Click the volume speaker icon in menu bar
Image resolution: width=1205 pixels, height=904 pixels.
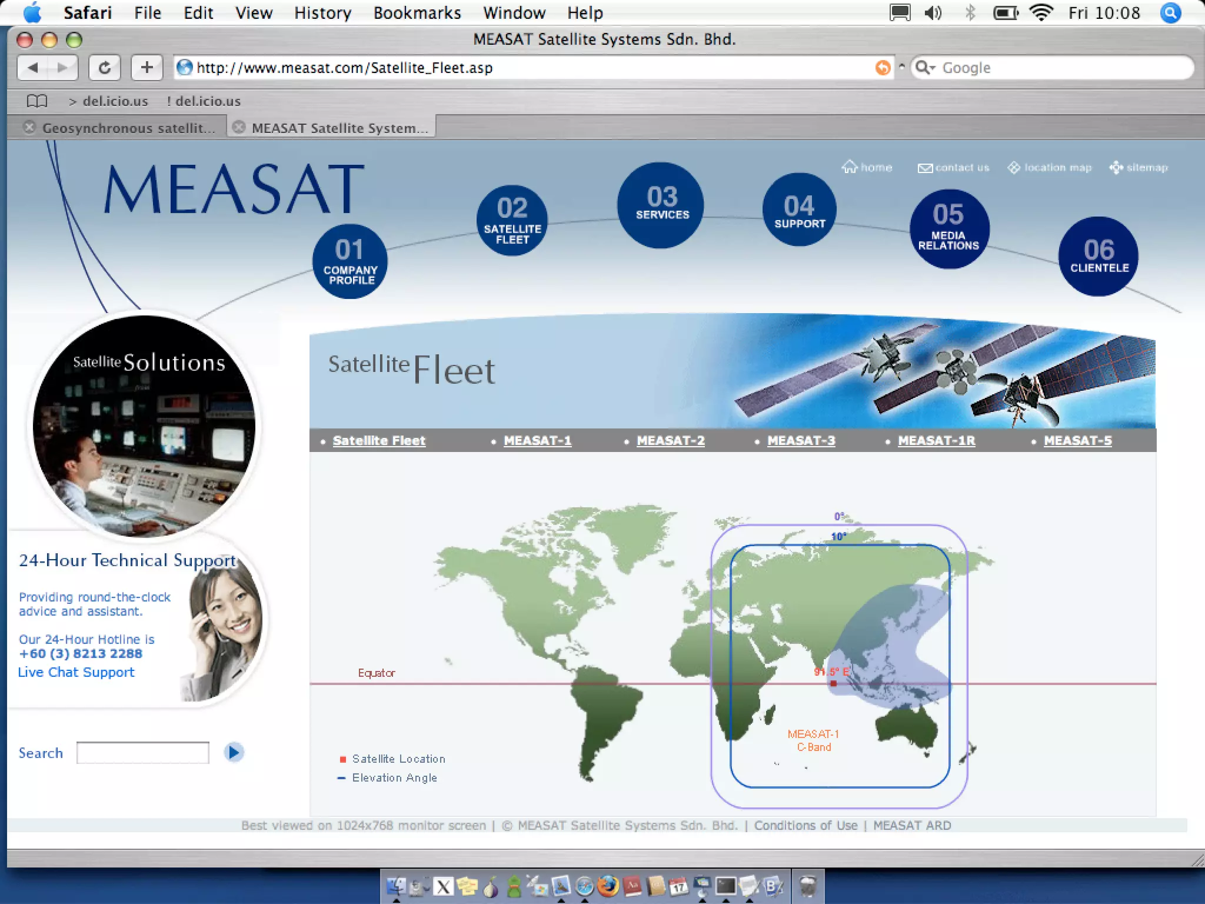[x=933, y=13]
